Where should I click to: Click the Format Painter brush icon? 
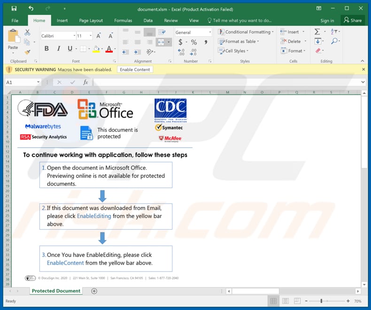coord(27,52)
